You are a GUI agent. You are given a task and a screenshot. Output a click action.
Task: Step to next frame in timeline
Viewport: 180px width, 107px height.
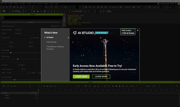pyautogui.click(x=120, y=86)
